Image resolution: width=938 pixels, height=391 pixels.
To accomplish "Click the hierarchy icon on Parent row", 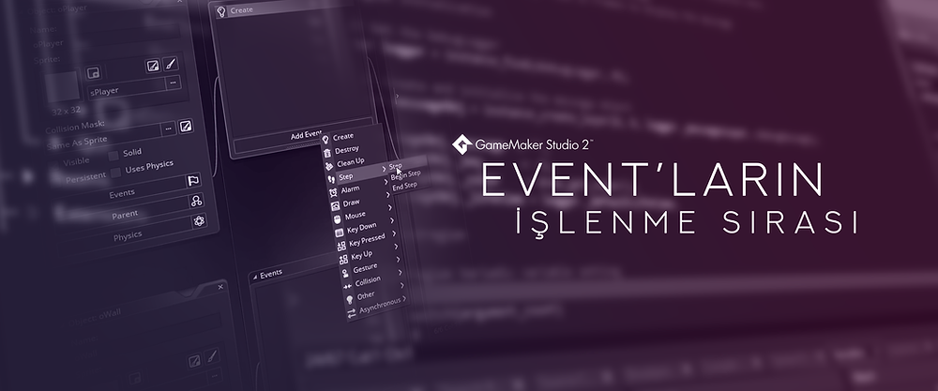I will pyautogui.click(x=197, y=201).
